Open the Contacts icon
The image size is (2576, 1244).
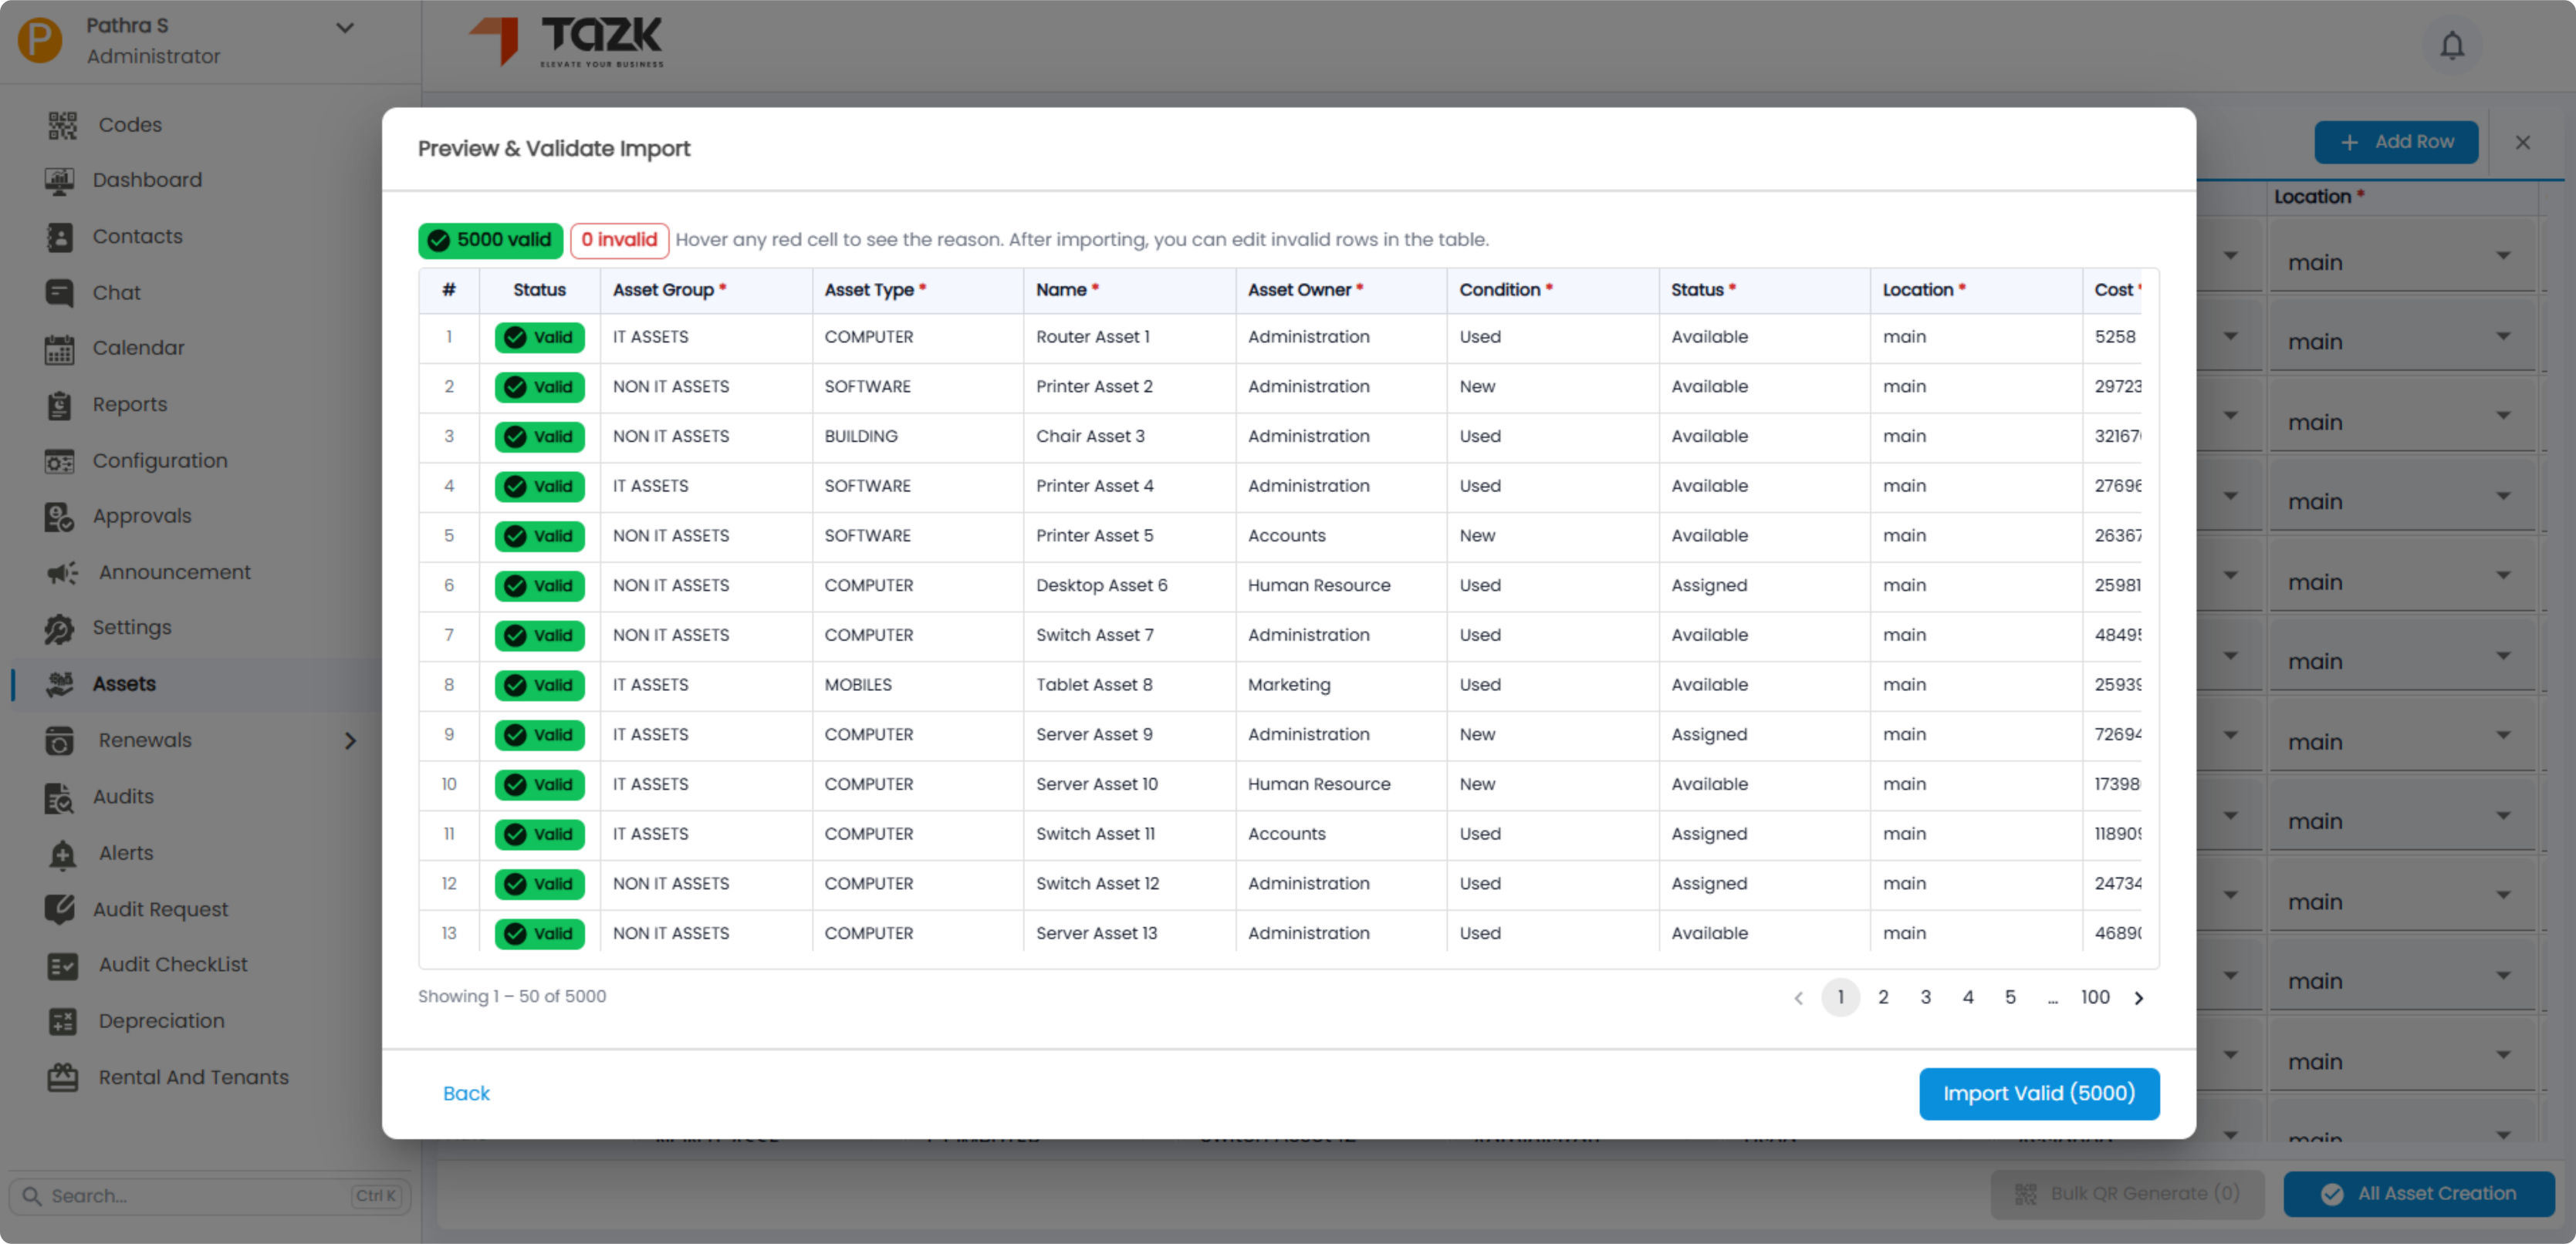(59, 237)
